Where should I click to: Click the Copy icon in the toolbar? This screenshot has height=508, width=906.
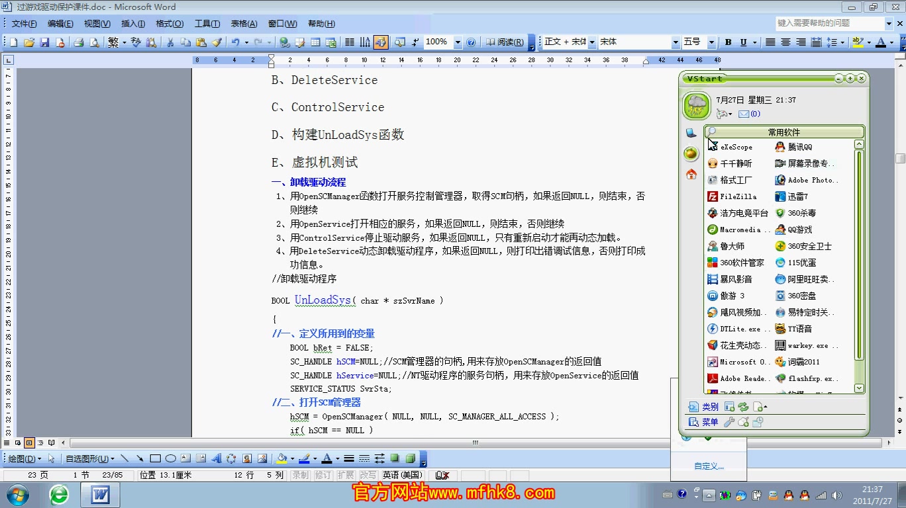coord(185,42)
